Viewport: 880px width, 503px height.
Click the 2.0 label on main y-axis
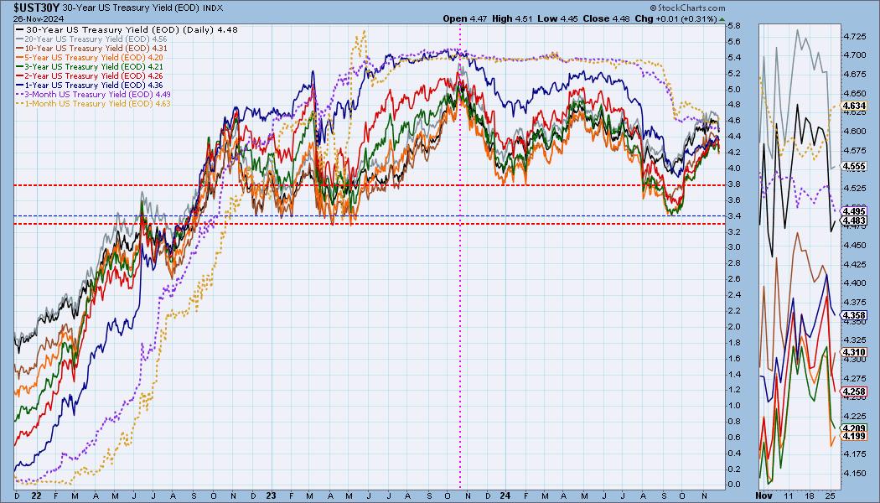click(734, 327)
